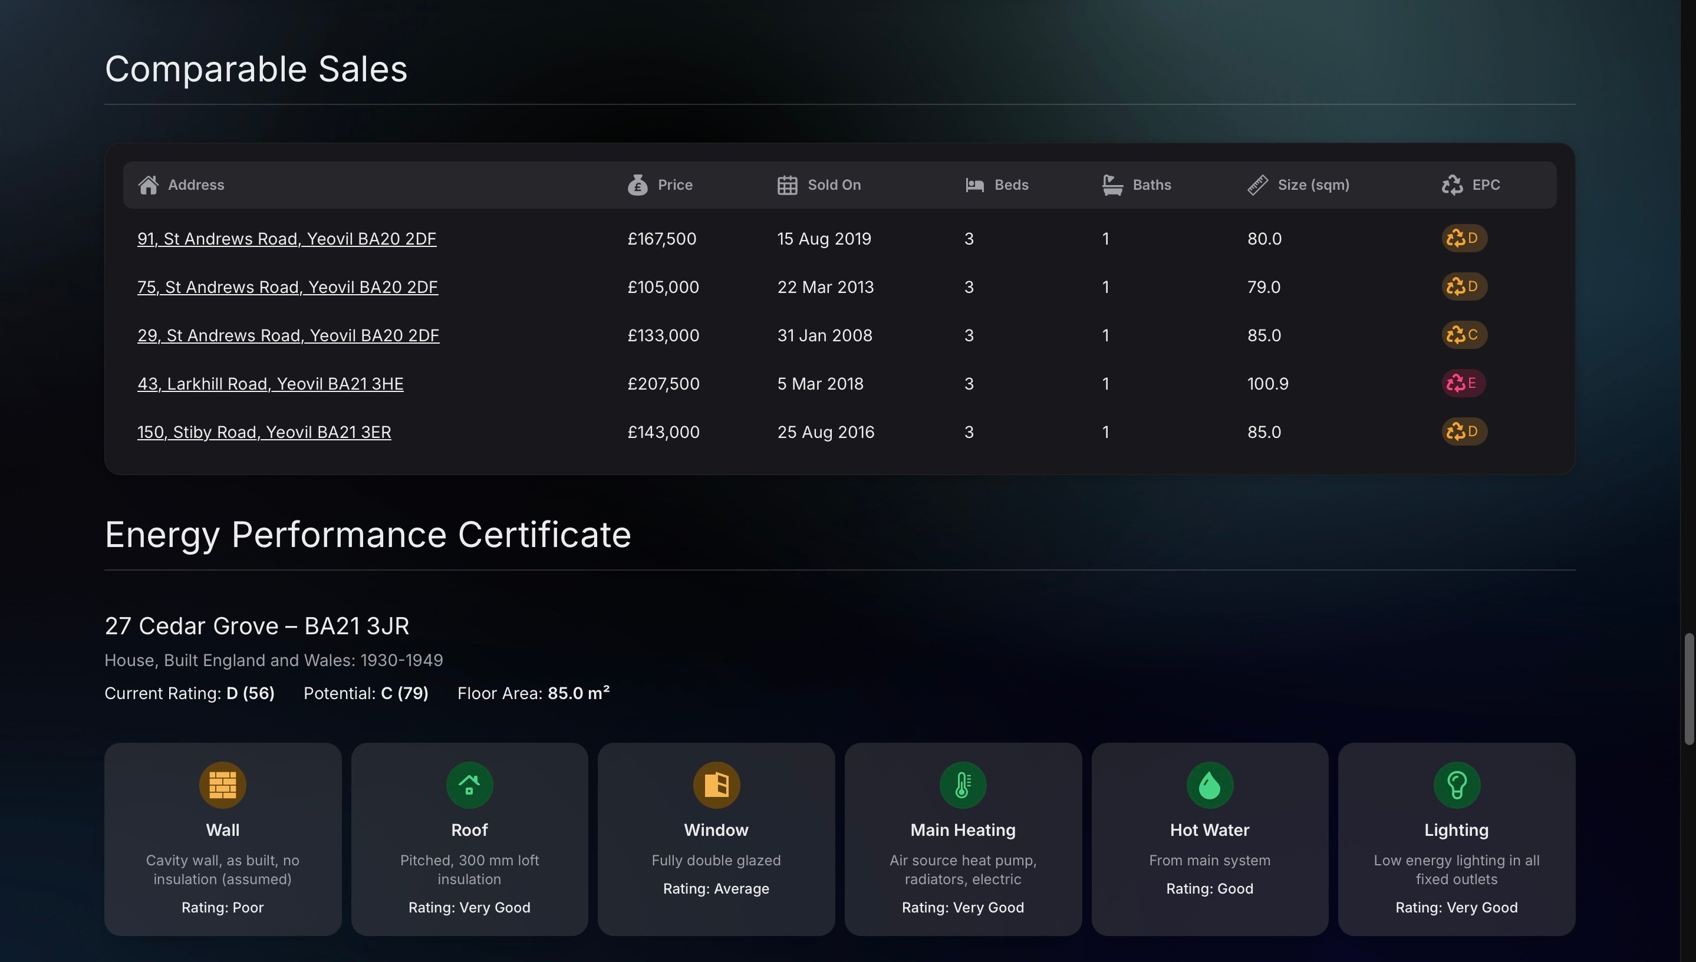1696x962 pixels.
Task: Click the recycle icon in EPC header
Action: (1451, 185)
